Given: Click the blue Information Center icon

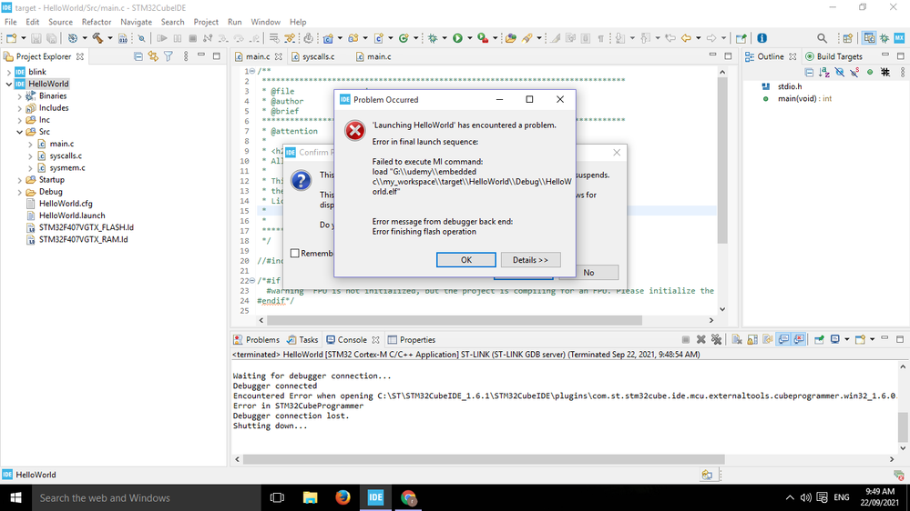Looking at the screenshot, I should coord(762,38).
